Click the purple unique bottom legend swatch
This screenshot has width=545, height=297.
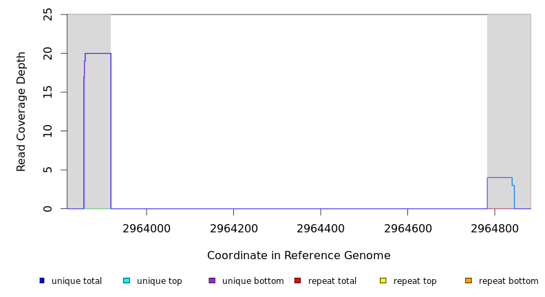tap(212, 280)
